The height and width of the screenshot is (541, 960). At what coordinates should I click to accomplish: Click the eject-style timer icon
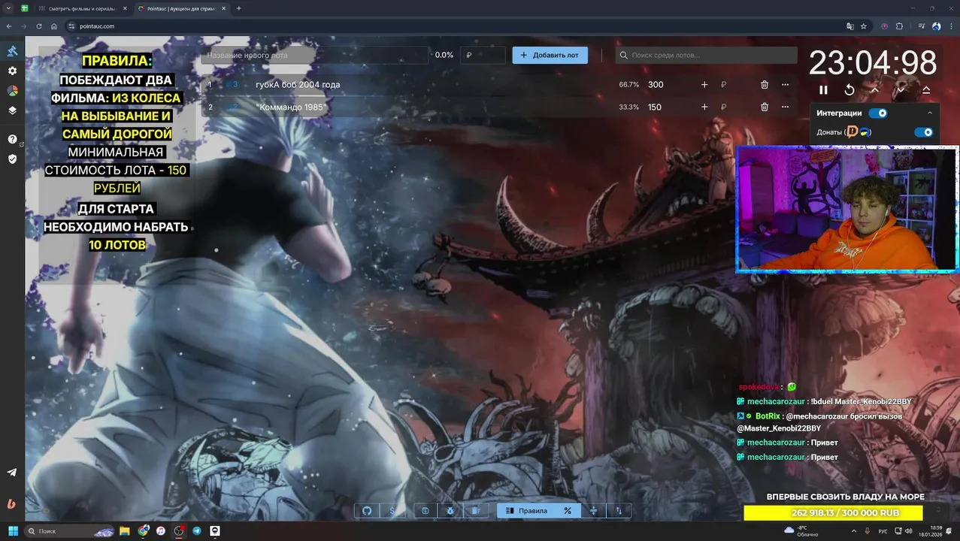tap(926, 90)
